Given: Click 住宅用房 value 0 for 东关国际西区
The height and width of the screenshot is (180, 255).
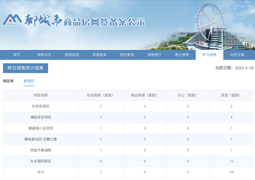Looking at the screenshot, I should 101,161.
